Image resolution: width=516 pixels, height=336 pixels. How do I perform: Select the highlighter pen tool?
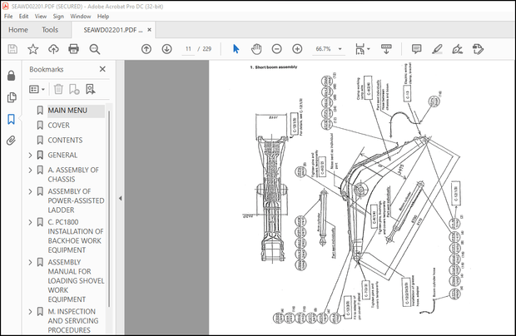click(437, 49)
